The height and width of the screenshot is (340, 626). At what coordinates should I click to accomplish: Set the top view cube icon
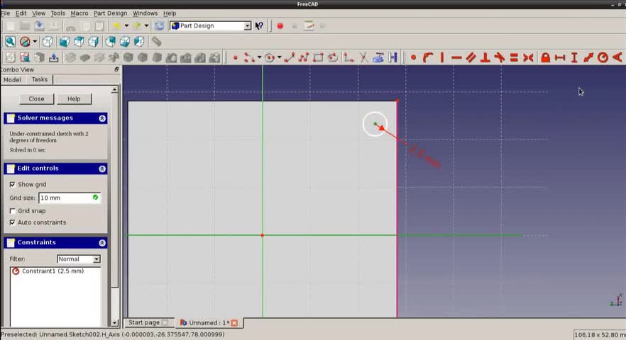[79, 42]
